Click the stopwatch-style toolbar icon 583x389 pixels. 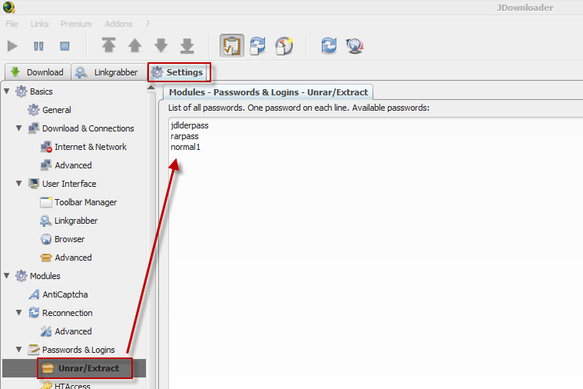[x=284, y=46]
